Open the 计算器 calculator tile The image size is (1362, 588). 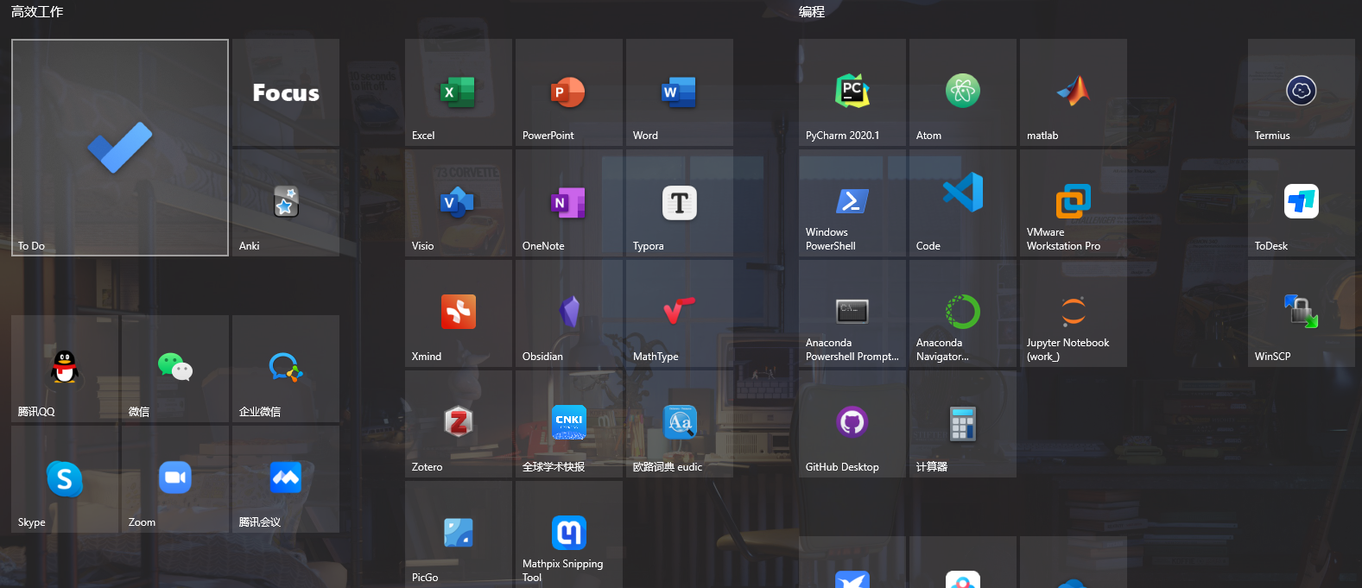point(963,424)
